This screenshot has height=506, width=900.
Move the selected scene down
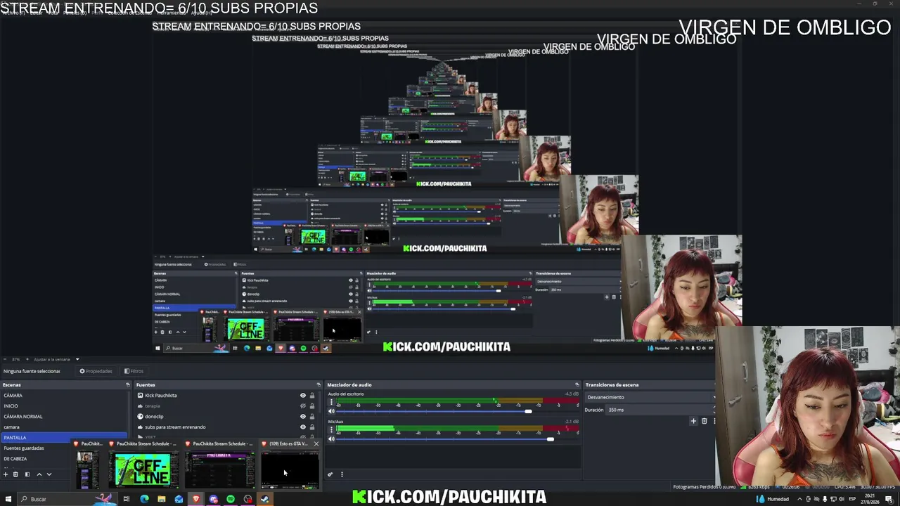49,474
